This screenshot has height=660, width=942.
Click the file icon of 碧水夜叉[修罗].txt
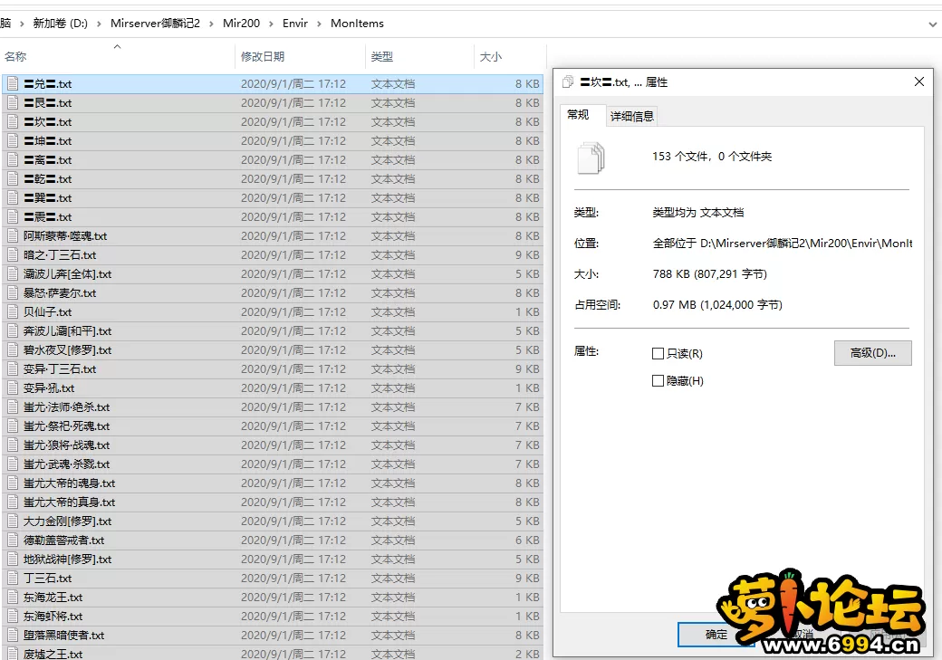tap(13, 350)
